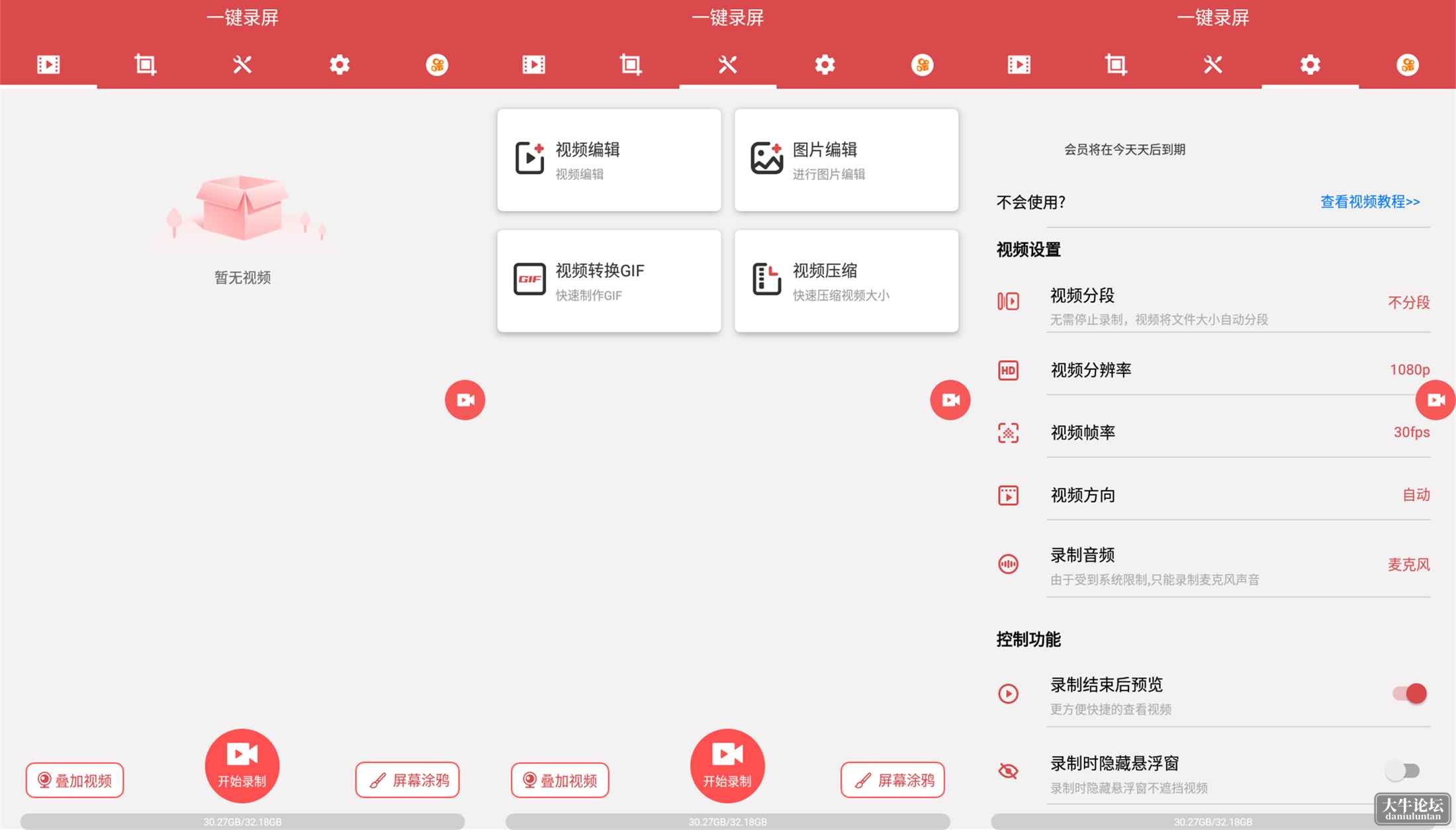
Task: Select the active tools tab above the 视频编辑 cards
Action: 728,65
